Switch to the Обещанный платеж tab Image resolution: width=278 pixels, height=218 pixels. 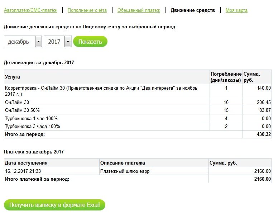click(139, 10)
